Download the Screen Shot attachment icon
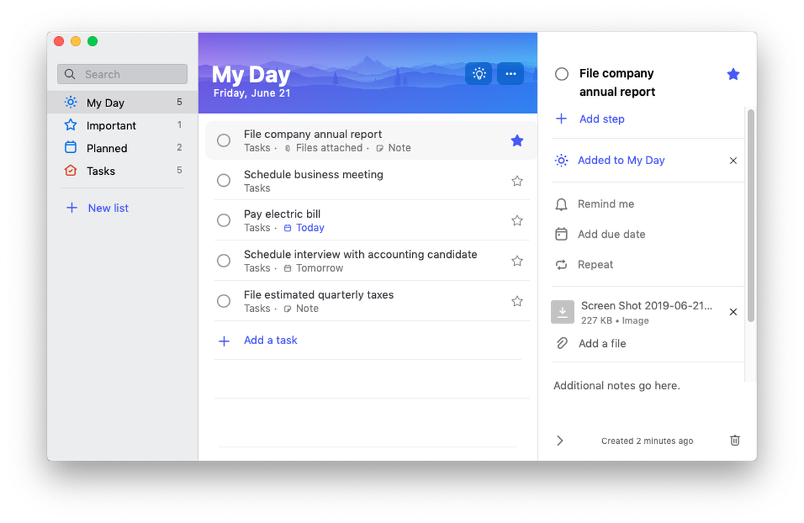The height and width of the screenshot is (523, 804). [x=562, y=312]
